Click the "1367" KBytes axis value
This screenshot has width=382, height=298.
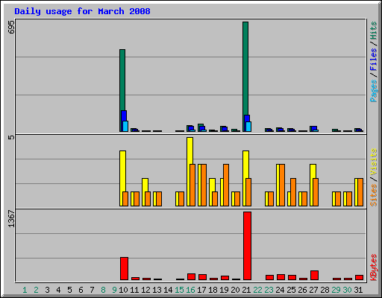pos(11,218)
